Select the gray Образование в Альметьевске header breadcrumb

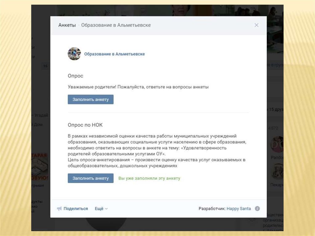(x=116, y=25)
